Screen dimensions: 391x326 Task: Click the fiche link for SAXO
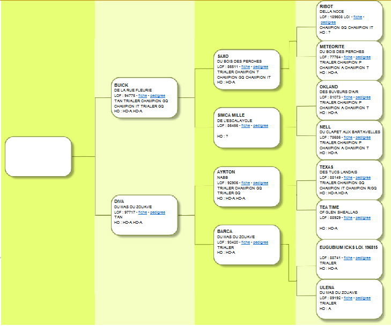coord(246,66)
